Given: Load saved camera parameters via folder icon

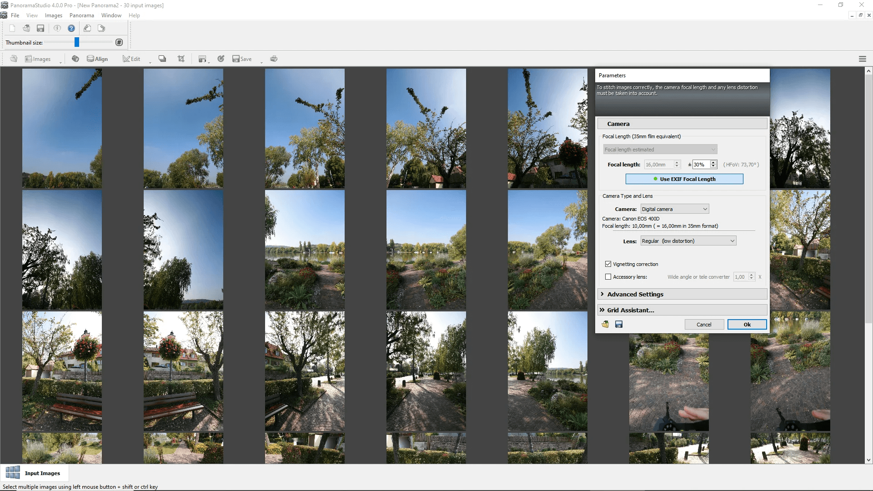Looking at the screenshot, I should tap(605, 324).
